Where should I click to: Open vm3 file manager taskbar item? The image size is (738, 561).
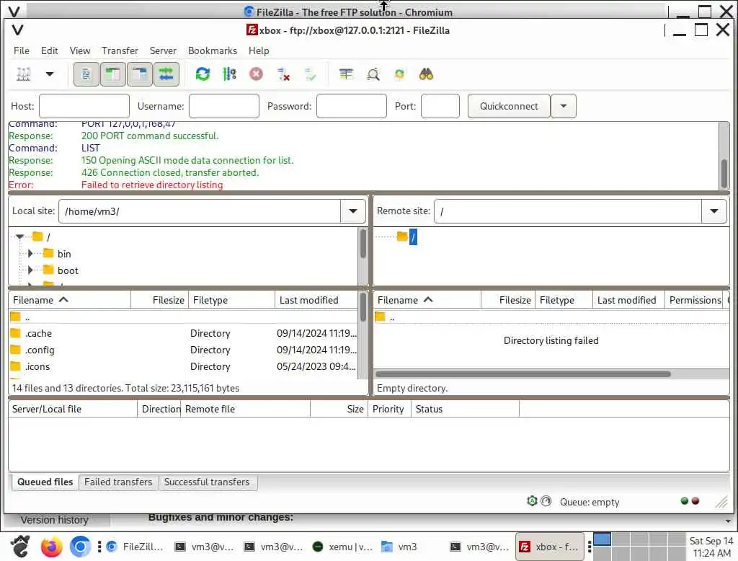click(399, 547)
